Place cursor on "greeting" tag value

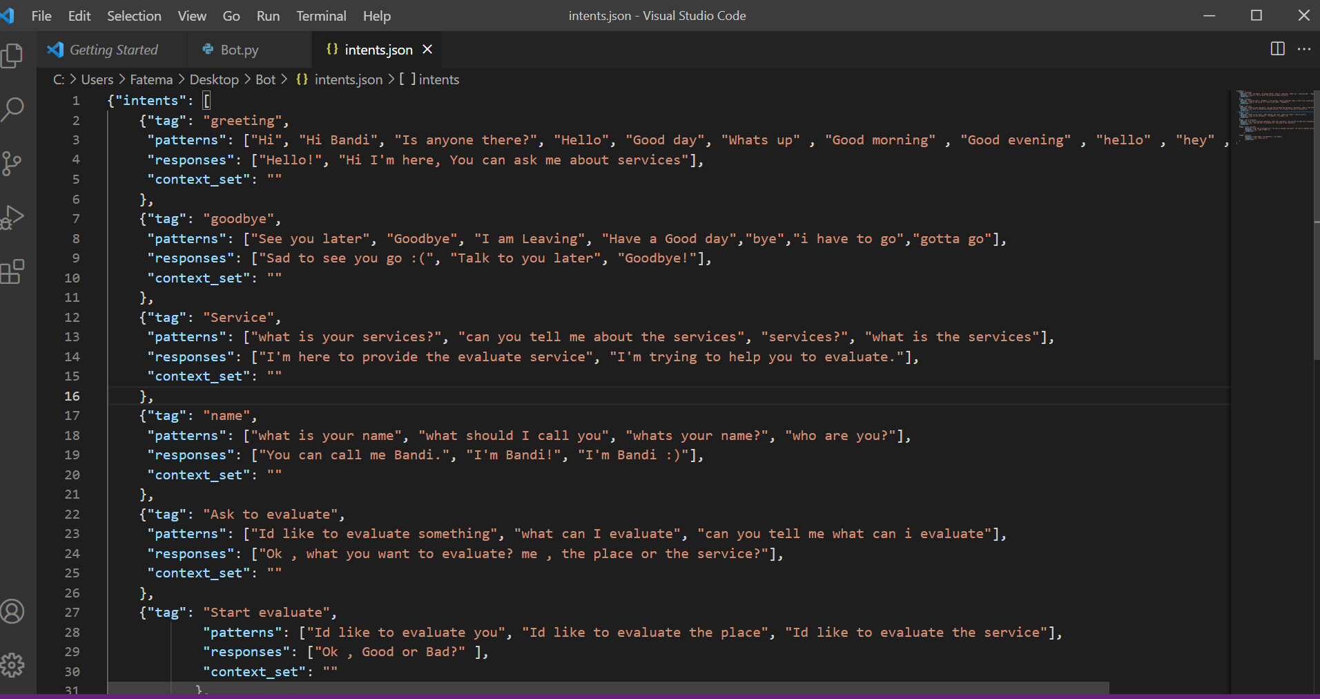tap(242, 121)
